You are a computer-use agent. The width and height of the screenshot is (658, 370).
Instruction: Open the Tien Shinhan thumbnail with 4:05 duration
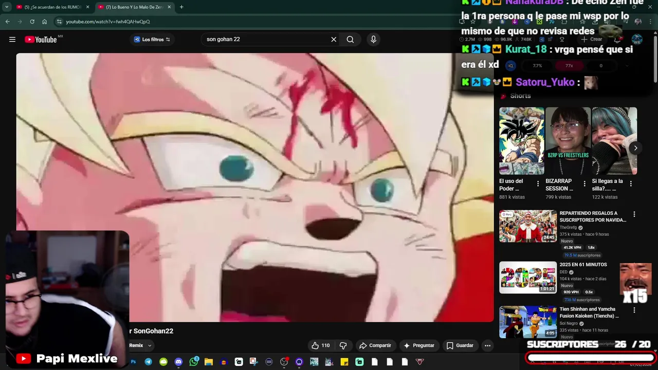point(528,322)
